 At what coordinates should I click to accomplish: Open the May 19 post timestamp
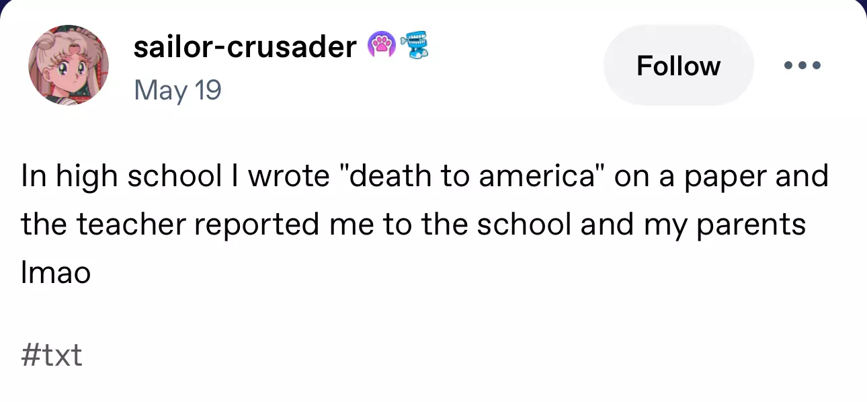[177, 89]
